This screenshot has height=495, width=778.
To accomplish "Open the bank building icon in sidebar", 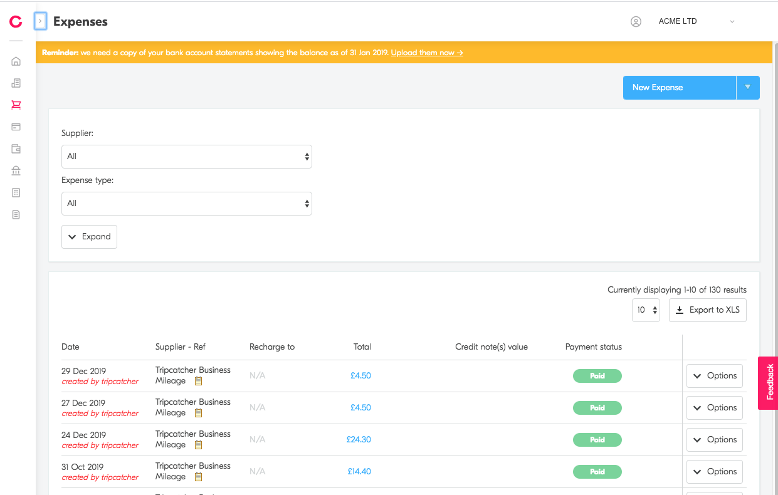I will [x=16, y=170].
